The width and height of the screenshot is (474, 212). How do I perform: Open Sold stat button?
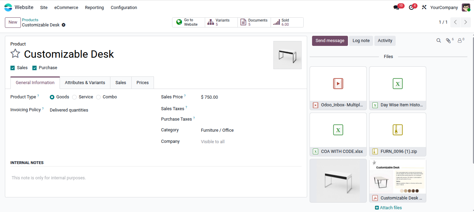[x=287, y=22]
